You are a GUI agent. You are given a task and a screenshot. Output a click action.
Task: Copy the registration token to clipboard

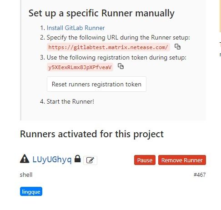coord(121,66)
